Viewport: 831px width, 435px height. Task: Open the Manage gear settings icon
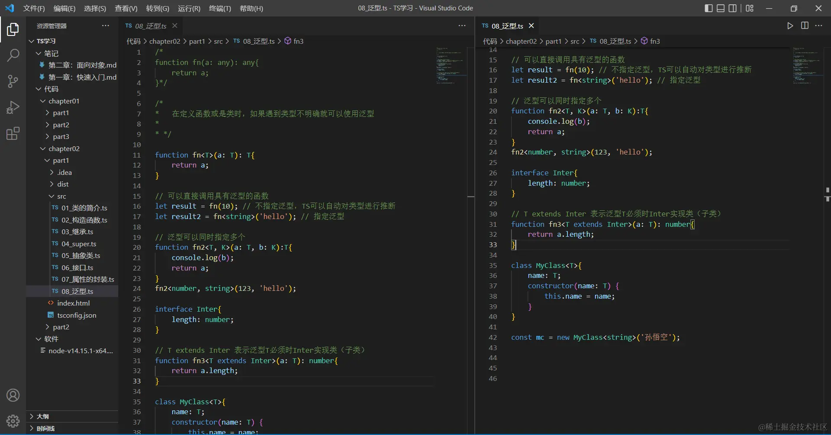point(13,421)
